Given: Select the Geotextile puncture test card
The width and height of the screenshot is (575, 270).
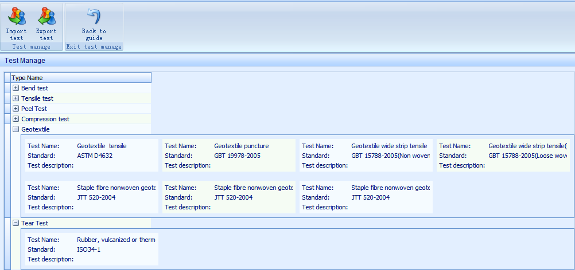Looking at the screenshot, I should pos(228,156).
